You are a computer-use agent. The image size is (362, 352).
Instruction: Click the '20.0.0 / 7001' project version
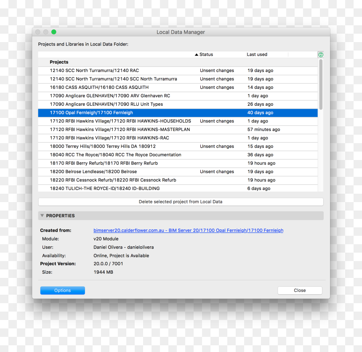(108, 264)
